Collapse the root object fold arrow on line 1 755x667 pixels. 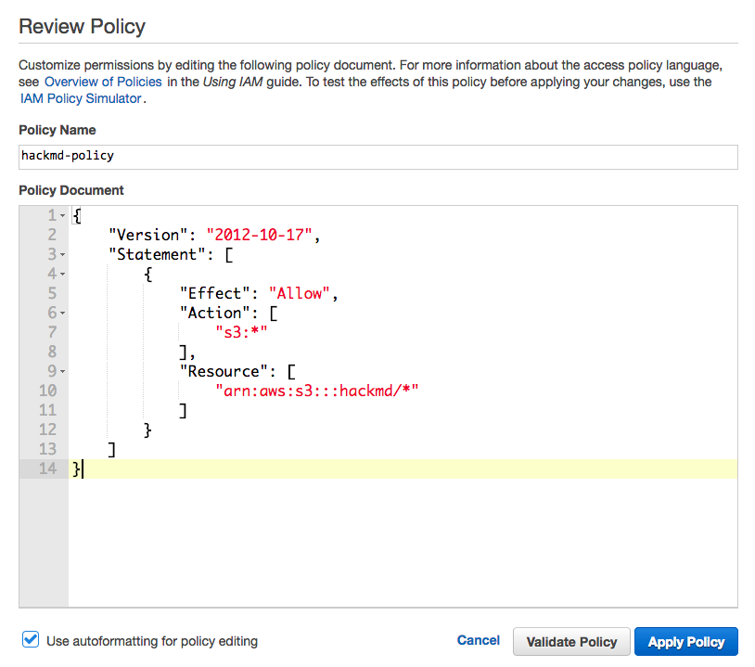[x=62, y=216]
